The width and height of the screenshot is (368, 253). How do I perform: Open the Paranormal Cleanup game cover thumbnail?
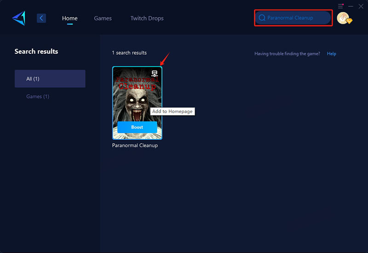click(x=137, y=103)
